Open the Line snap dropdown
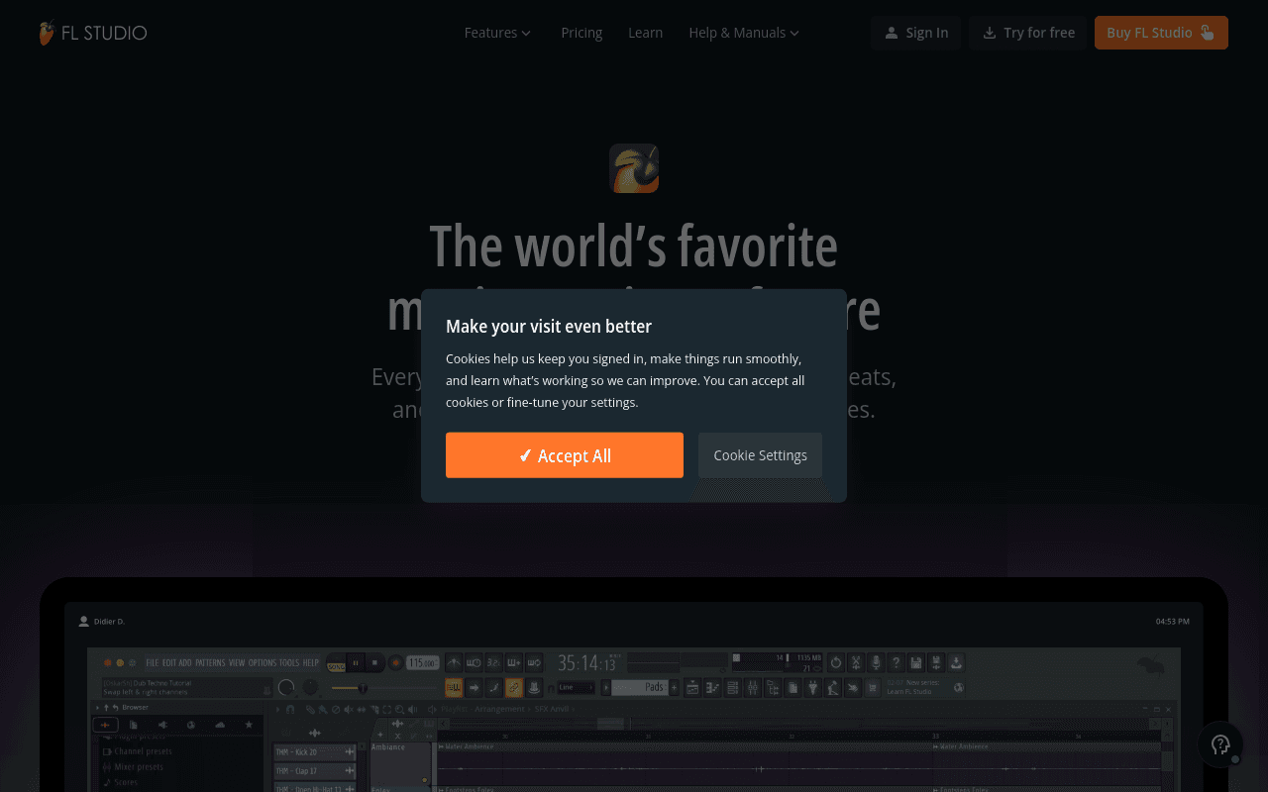Viewport: 1268px width, 792px height. pyautogui.click(x=577, y=687)
